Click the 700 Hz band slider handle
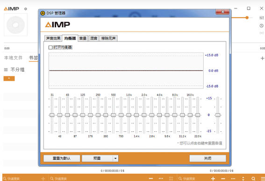Screen dimensions: 265x181 [x=121, y=115]
